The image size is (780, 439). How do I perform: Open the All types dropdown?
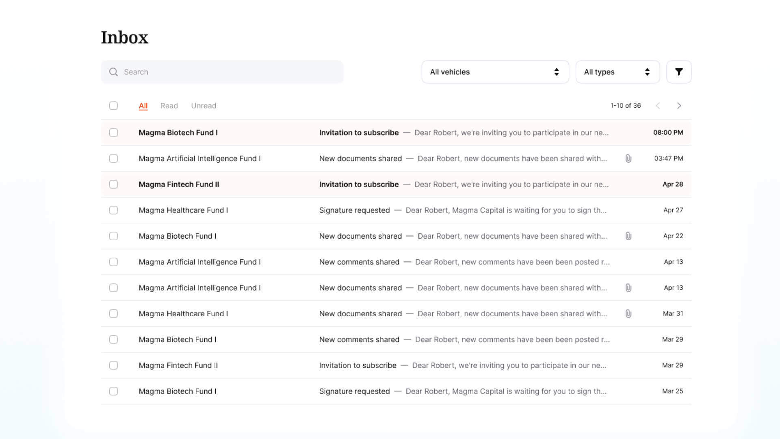point(617,72)
